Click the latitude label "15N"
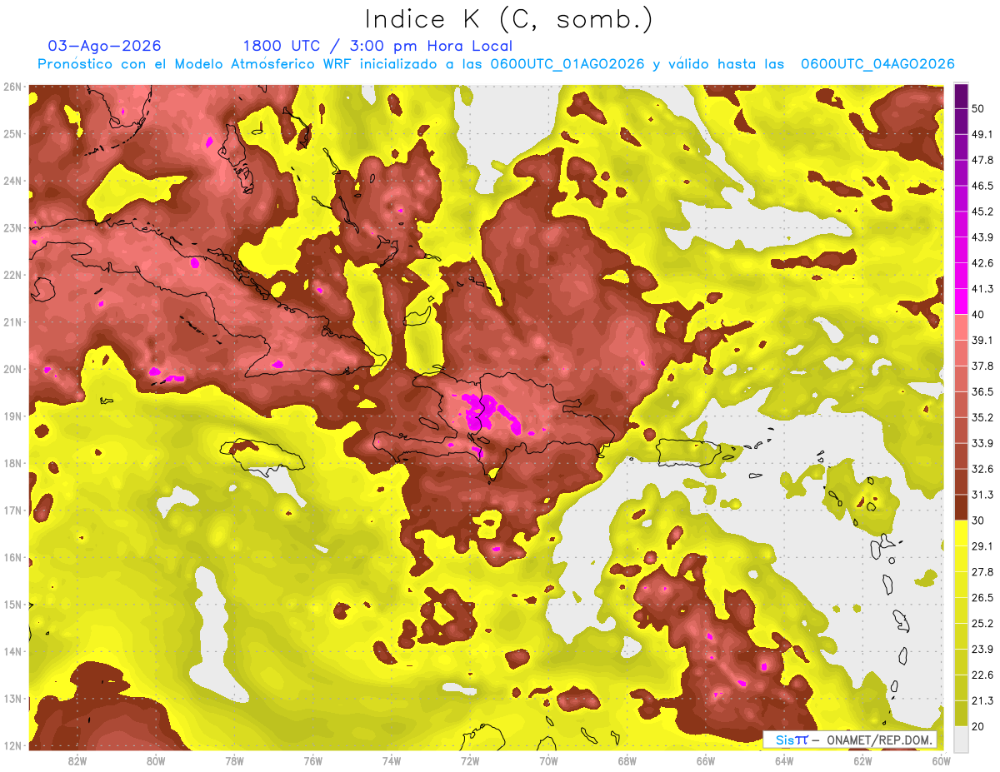Viewport: 1000px width, 772px height. pyautogui.click(x=12, y=604)
